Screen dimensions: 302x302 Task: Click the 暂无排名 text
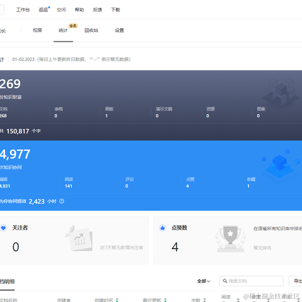pyautogui.click(x=262, y=248)
